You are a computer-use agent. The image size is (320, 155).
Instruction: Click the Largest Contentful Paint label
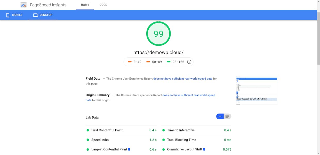click(x=109, y=149)
